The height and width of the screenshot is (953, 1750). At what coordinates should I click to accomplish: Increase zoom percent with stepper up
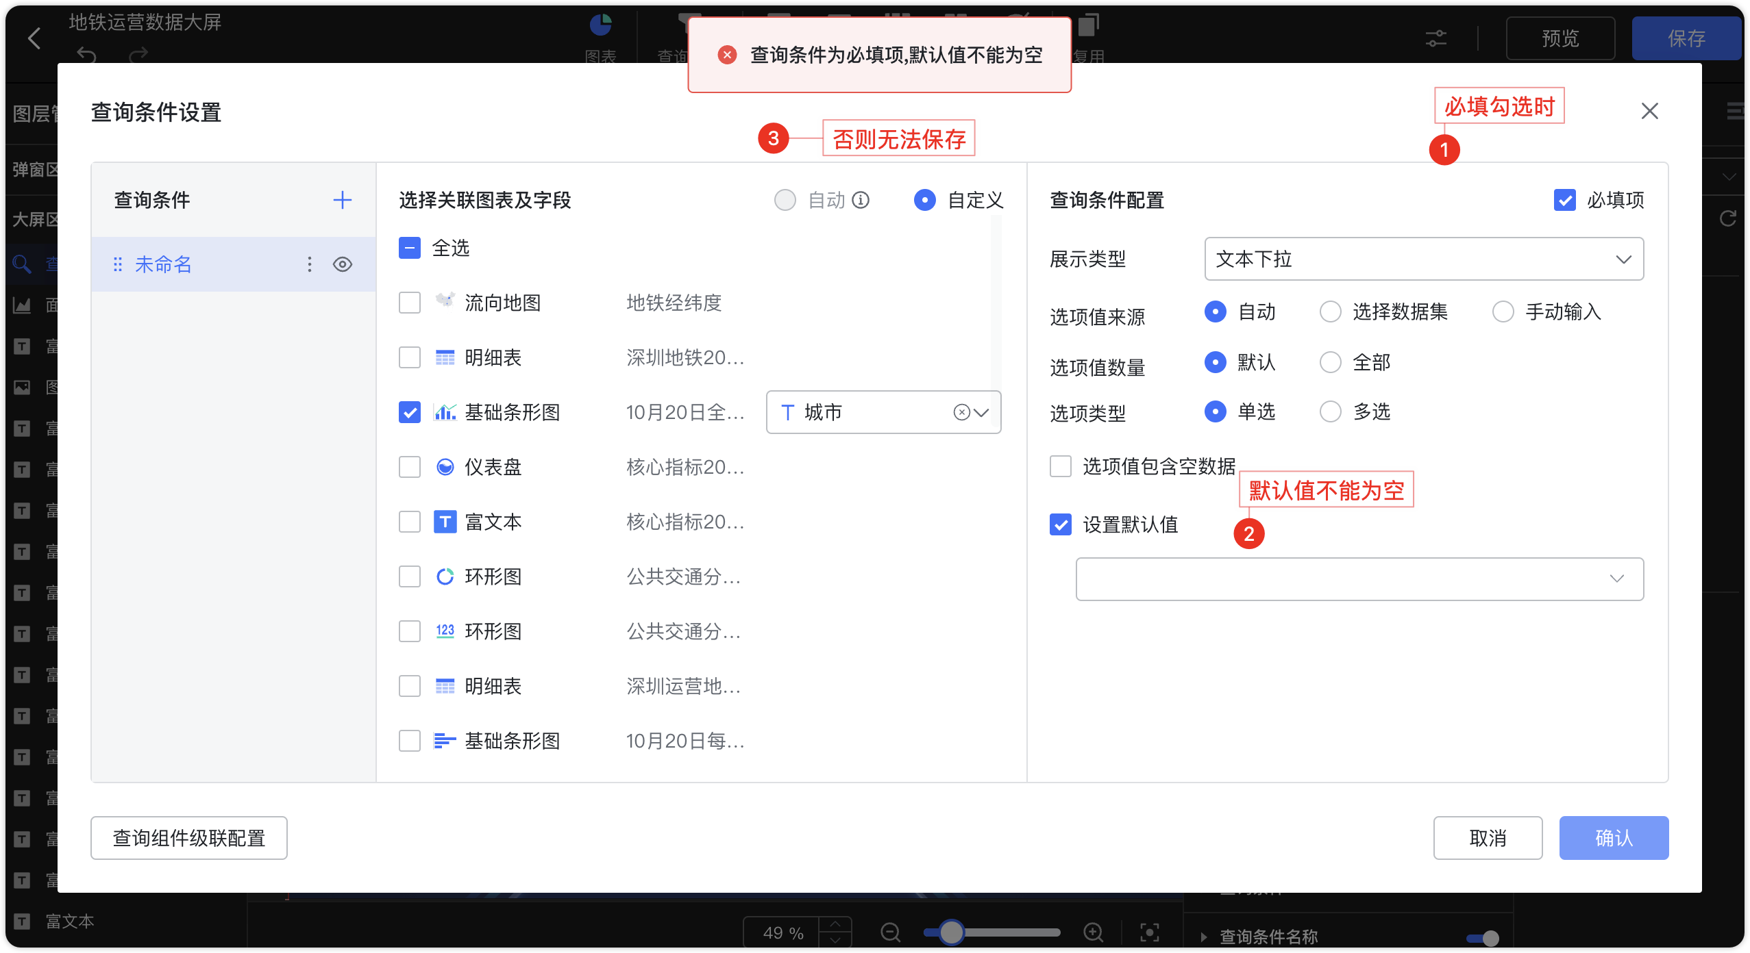[x=835, y=924]
